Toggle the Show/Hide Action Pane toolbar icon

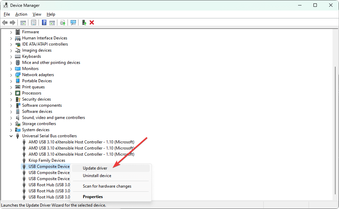pos(52,23)
